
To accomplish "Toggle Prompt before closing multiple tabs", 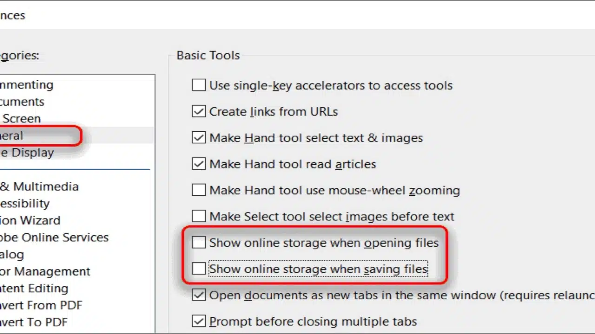I will [199, 321].
